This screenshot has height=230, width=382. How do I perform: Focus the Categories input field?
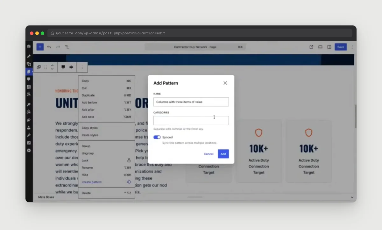tap(191, 121)
